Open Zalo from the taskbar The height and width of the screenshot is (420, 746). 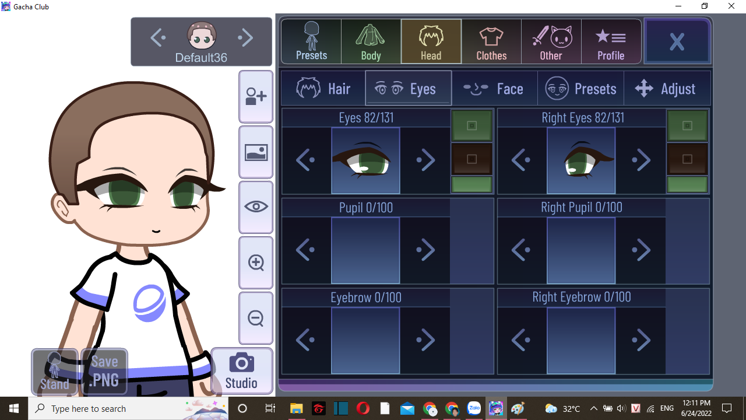point(474,408)
